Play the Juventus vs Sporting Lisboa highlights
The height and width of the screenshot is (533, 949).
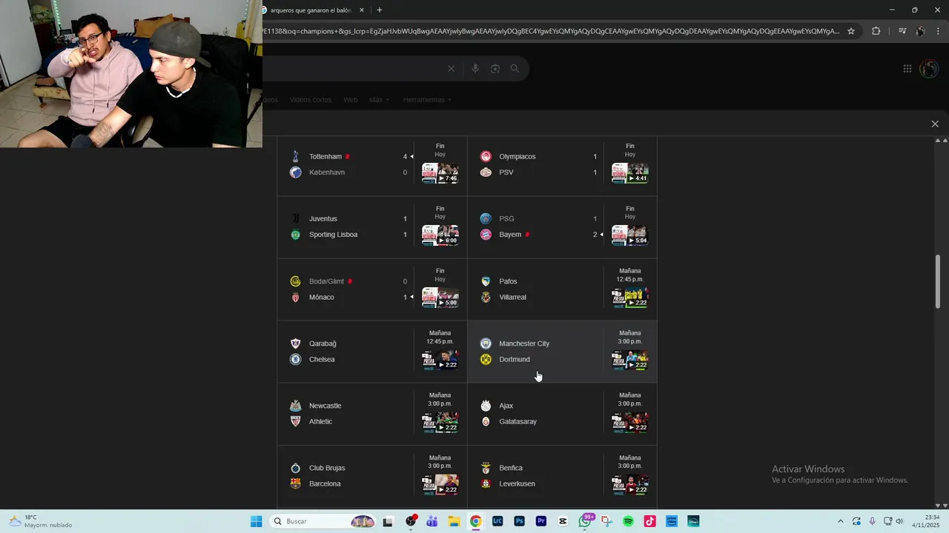(440, 235)
